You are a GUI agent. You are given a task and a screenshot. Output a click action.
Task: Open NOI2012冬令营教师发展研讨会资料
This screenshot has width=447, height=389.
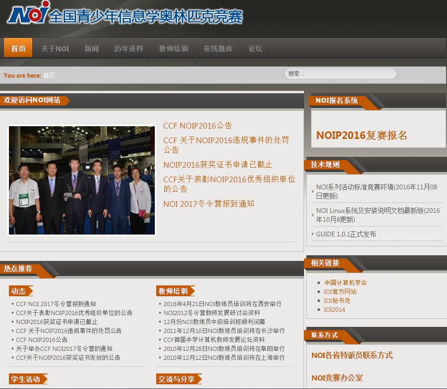(212, 313)
